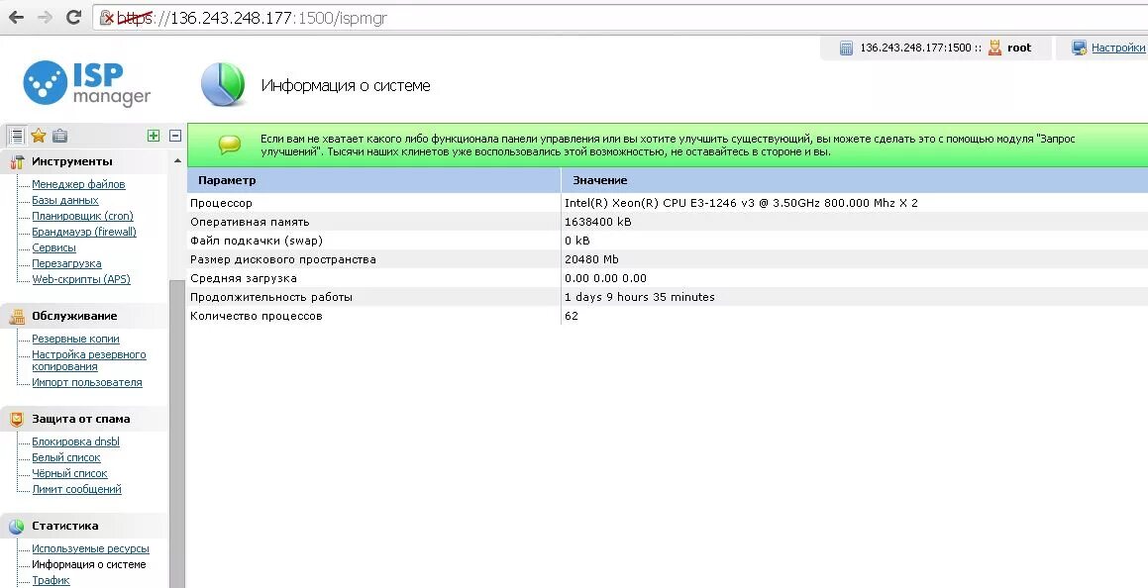1148x588 pixels.
Task: Click the root username label
Action: [x=1019, y=48]
